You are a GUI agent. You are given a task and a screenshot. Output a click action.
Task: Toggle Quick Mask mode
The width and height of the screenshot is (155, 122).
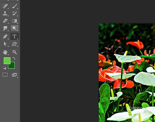tap(5, 74)
